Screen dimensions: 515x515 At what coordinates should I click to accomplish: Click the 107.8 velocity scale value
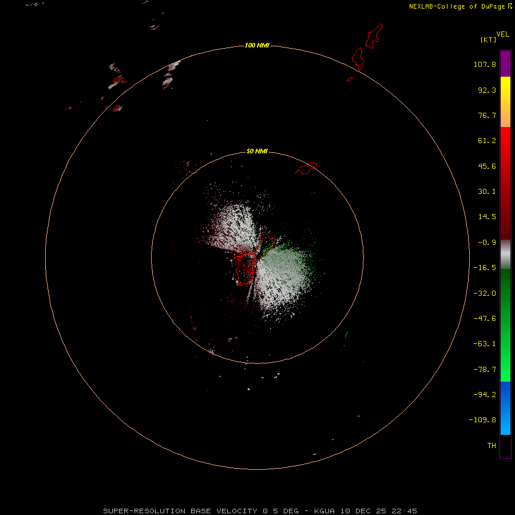(485, 64)
